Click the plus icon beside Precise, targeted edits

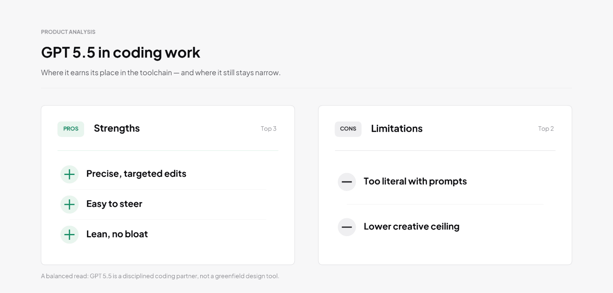70,174
